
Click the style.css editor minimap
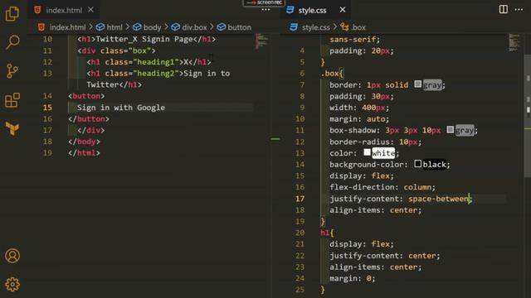point(514,42)
